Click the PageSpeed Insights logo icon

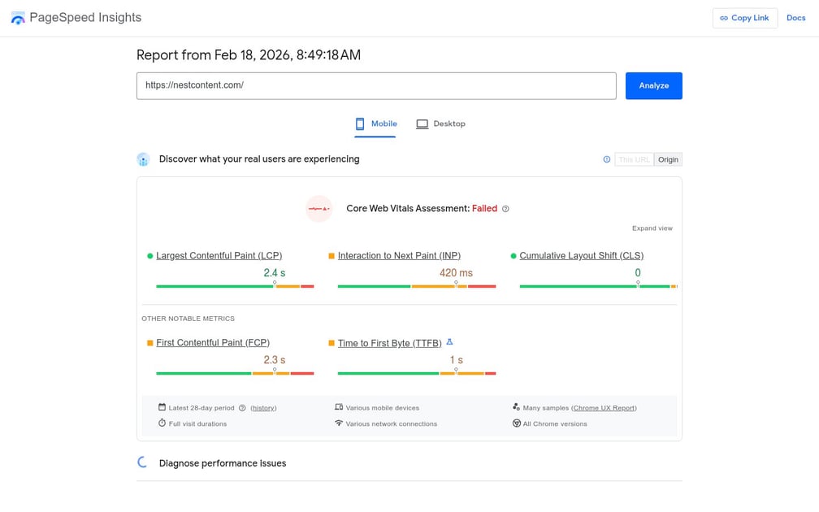(x=18, y=18)
